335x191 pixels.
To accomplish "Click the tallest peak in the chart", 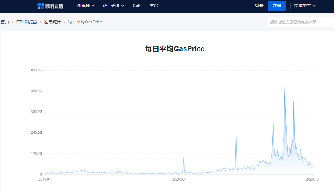I will coord(285,86).
